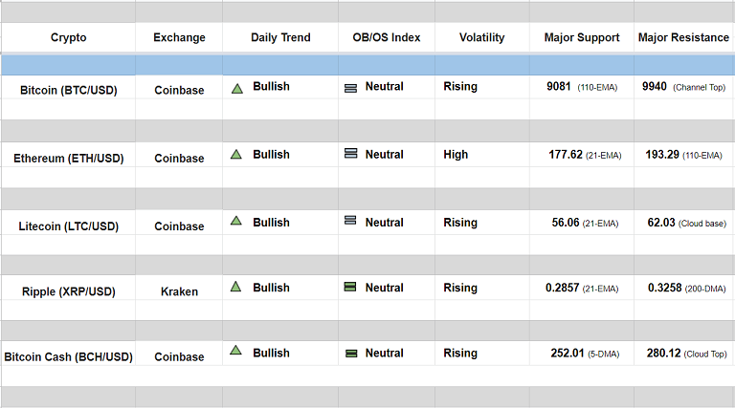Click Bitcoin Cash's green bullish triangle icon

pyautogui.click(x=237, y=352)
